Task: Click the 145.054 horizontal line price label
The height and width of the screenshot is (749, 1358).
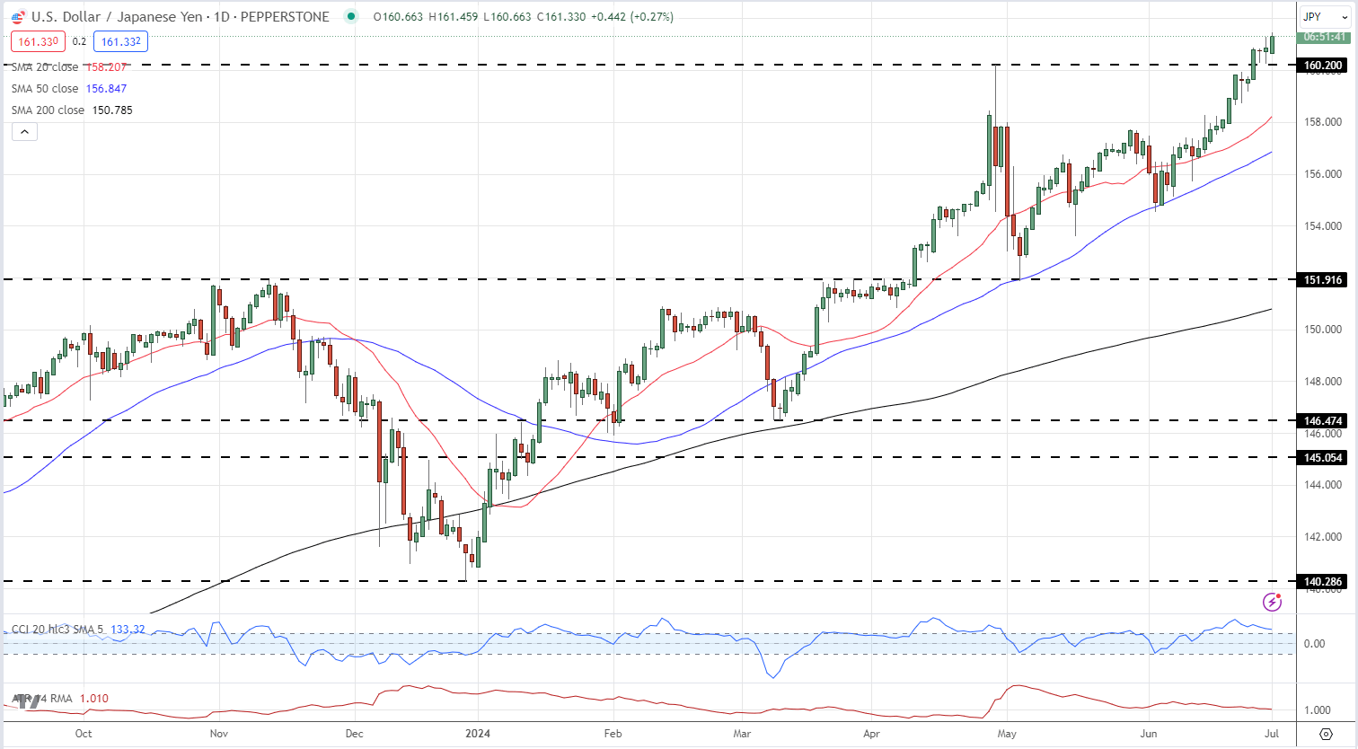Action: click(x=1323, y=458)
